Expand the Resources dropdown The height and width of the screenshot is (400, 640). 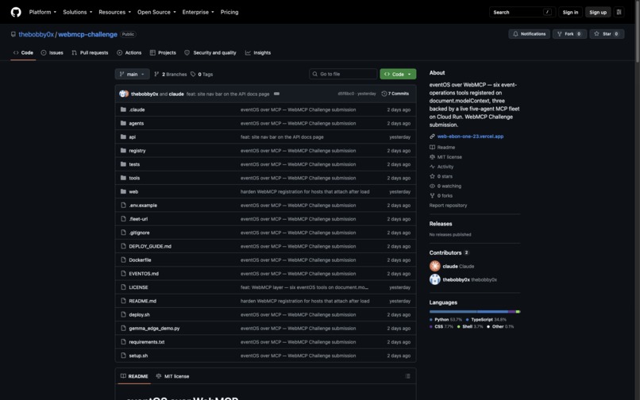[x=114, y=12]
